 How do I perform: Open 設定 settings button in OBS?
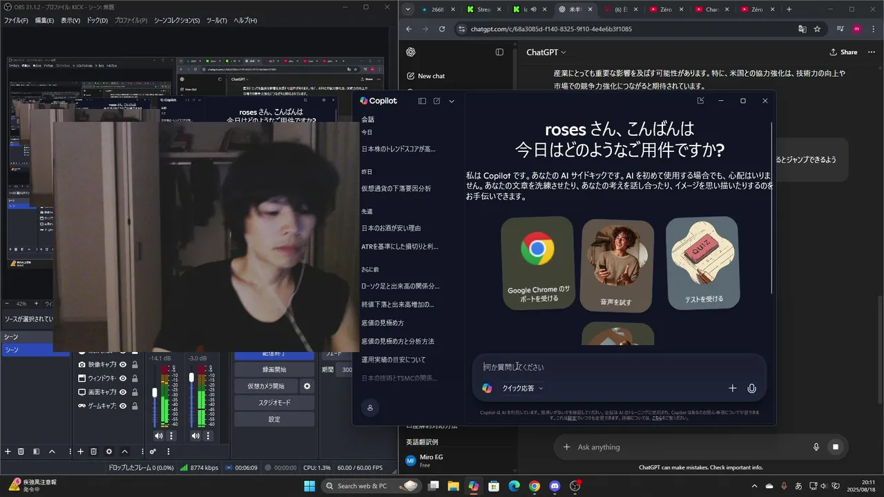(274, 419)
